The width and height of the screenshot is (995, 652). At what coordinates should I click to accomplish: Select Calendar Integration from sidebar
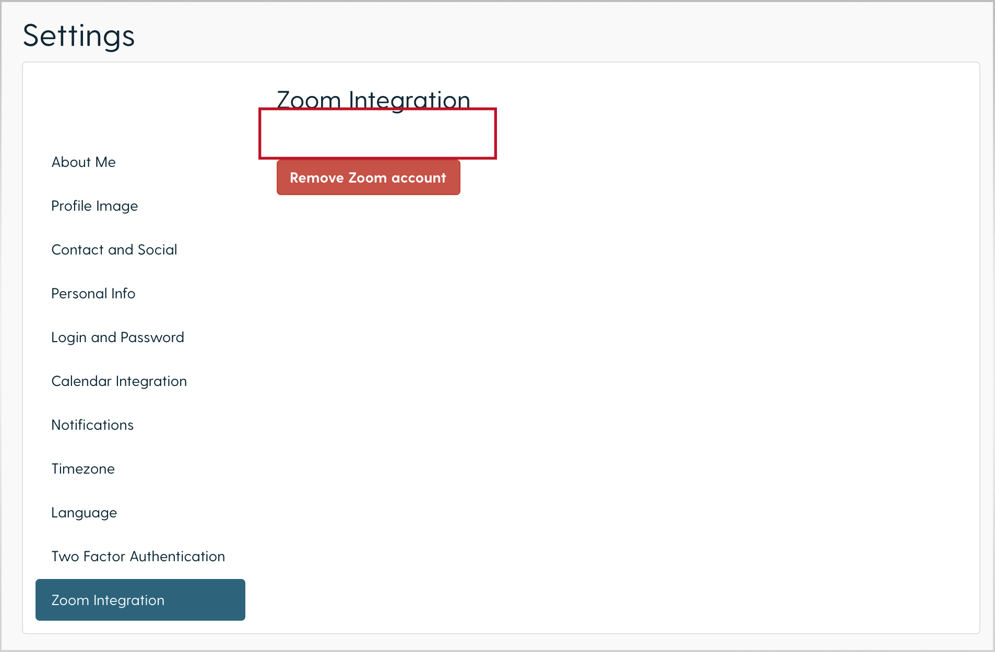click(x=119, y=381)
